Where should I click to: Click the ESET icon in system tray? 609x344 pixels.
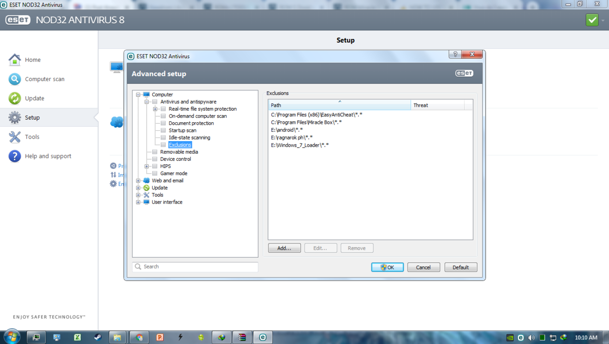tap(521, 337)
